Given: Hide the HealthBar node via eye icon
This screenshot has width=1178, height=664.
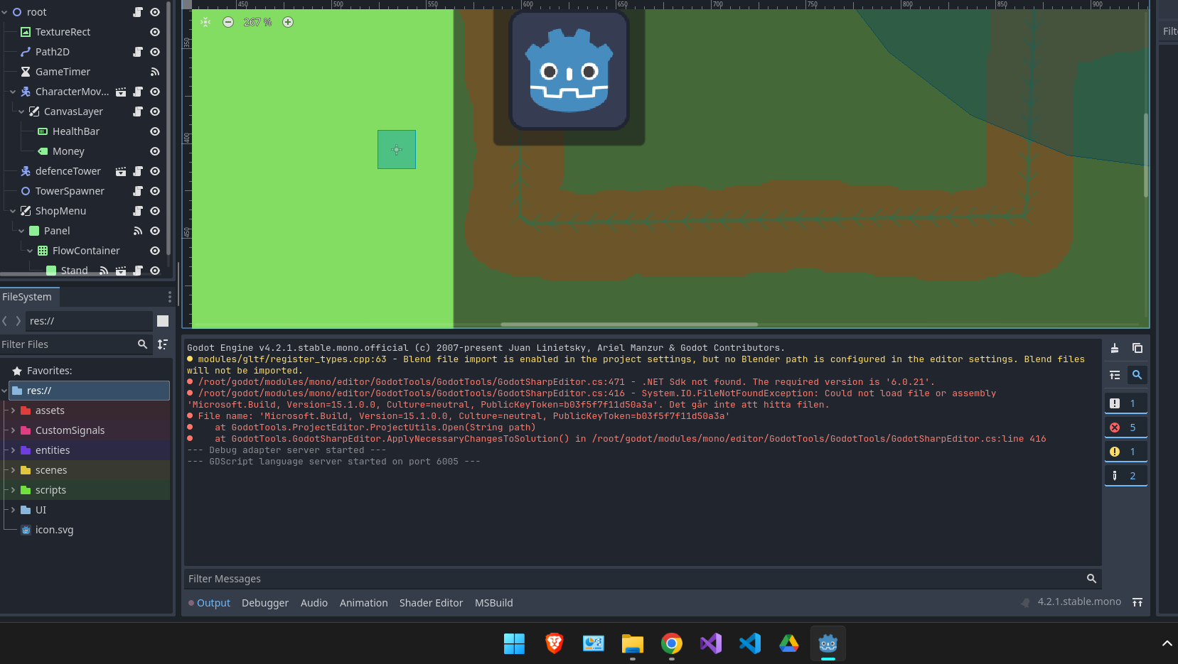Looking at the screenshot, I should click(x=155, y=131).
